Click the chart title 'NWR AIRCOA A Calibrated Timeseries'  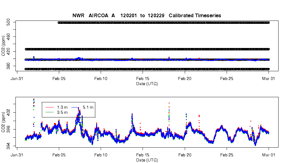point(147,15)
